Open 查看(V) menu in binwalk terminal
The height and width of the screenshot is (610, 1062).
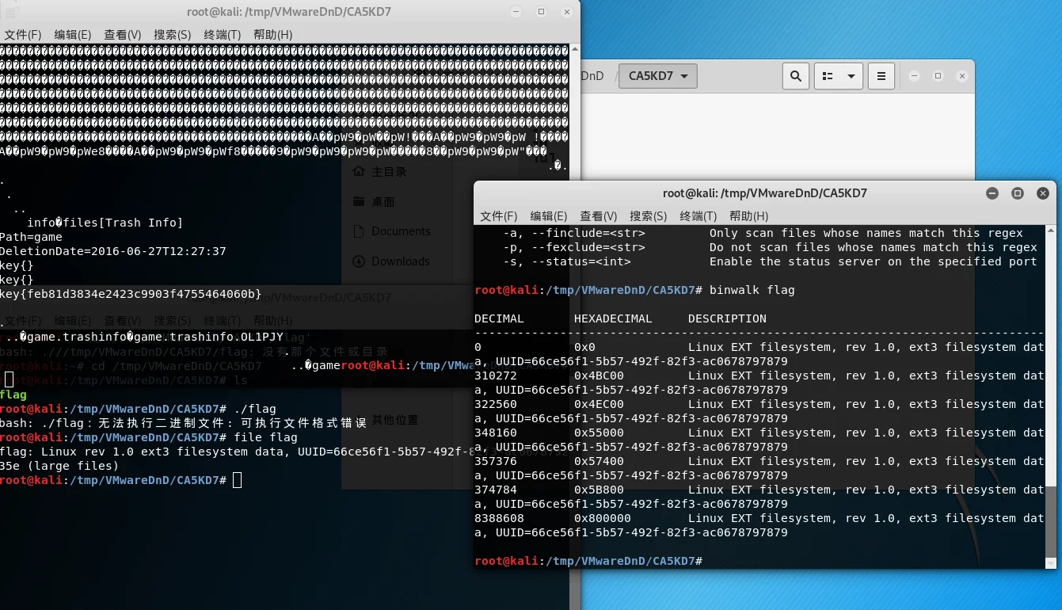coord(599,216)
